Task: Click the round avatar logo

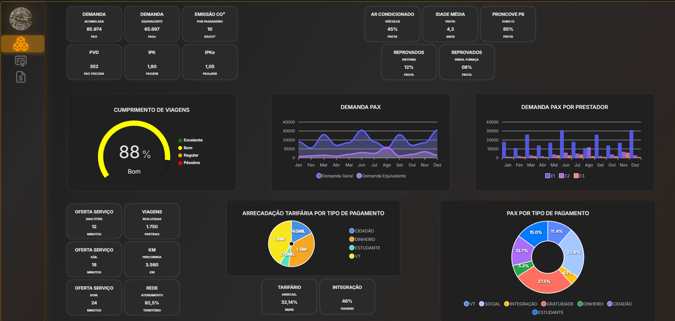Action: (x=21, y=18)
